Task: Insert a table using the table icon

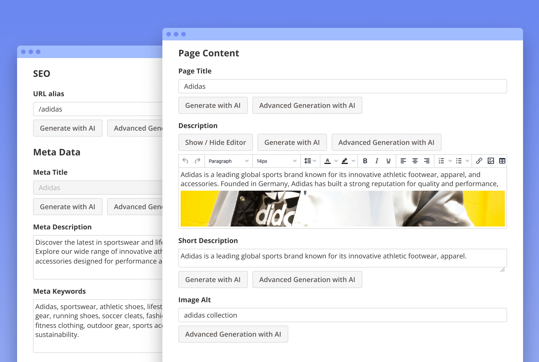Action: tap(502, 161)
